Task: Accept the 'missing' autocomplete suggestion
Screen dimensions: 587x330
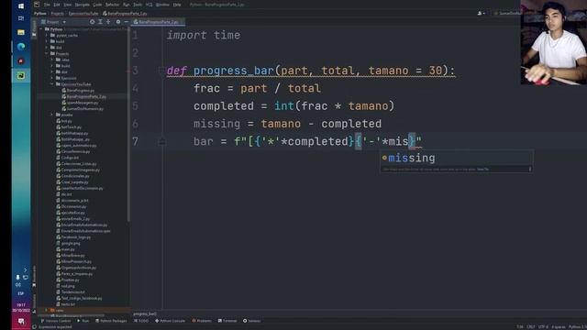Action: (457, 158)
